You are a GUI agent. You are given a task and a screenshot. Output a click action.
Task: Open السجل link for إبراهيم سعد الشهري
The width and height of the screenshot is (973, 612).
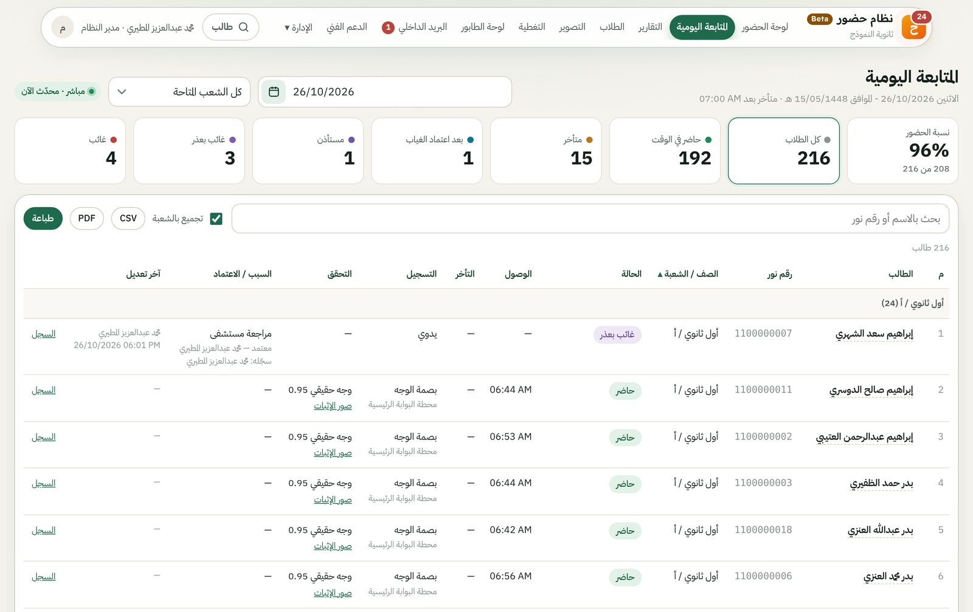[44, 334]
